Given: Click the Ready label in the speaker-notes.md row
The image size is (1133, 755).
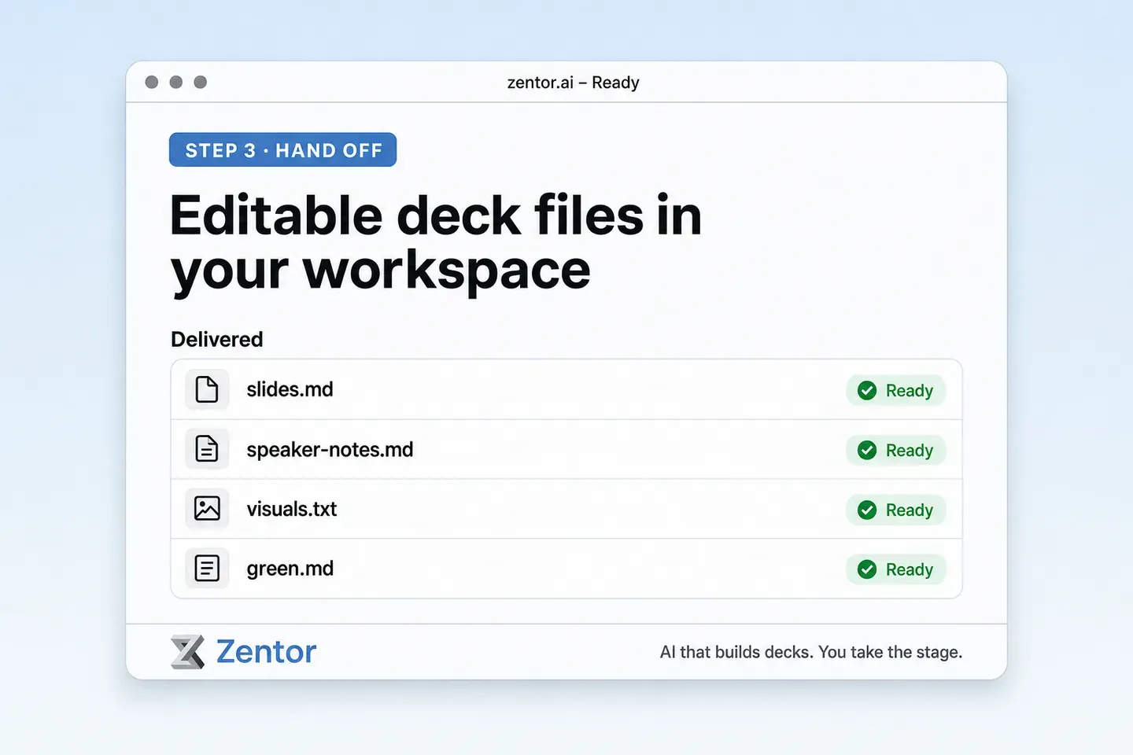Looking at the screenshot, I should [x=910, y=451].
